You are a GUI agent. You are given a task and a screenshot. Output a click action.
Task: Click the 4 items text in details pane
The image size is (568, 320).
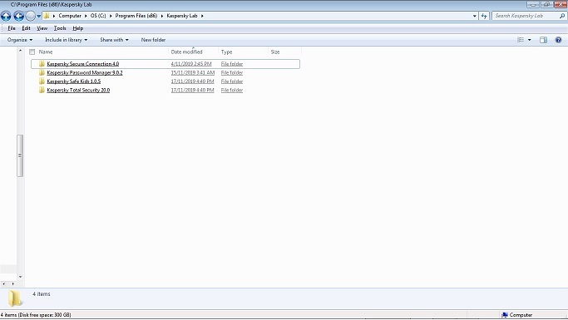42,294
